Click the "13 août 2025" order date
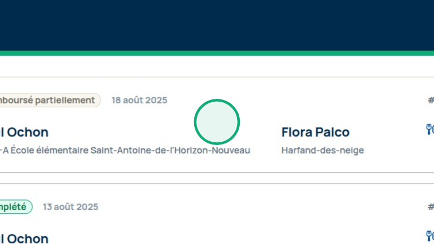This screenshot has height=244, width=434. coord(71,207)
